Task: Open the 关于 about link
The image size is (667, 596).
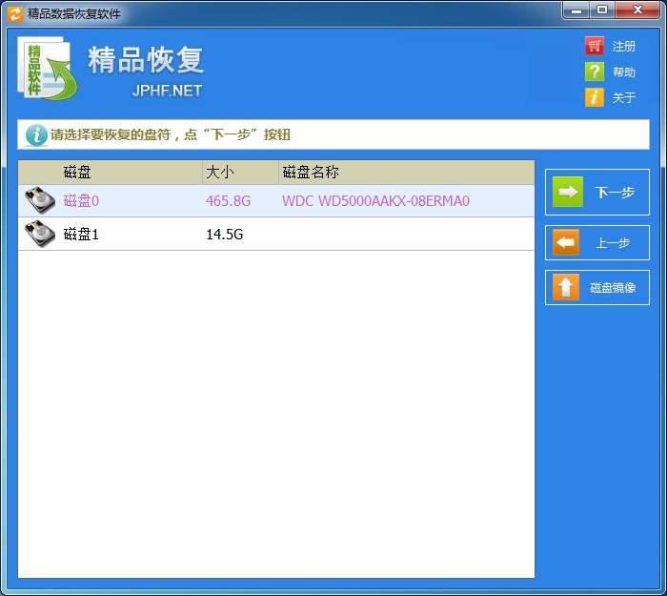Action: (624, 97)
